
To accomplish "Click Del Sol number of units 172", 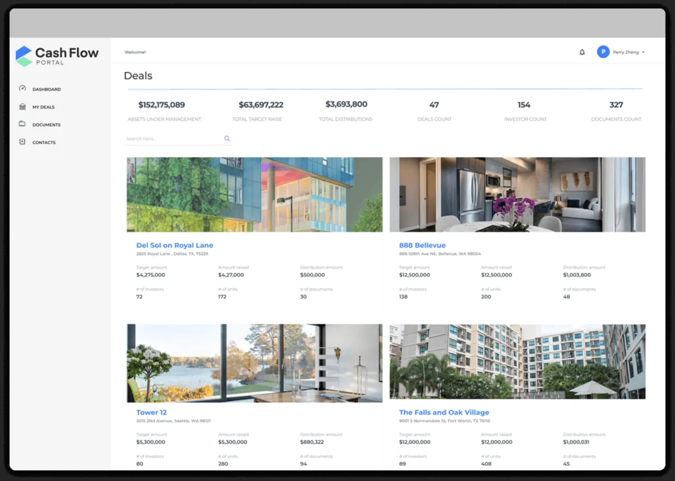I will [x=222, y=297].
